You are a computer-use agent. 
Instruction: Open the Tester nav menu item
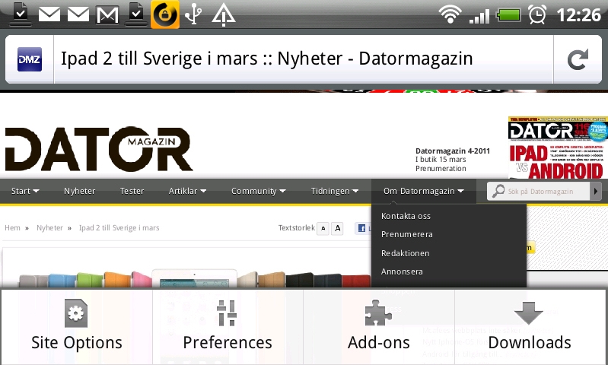(x=132, y=191)
